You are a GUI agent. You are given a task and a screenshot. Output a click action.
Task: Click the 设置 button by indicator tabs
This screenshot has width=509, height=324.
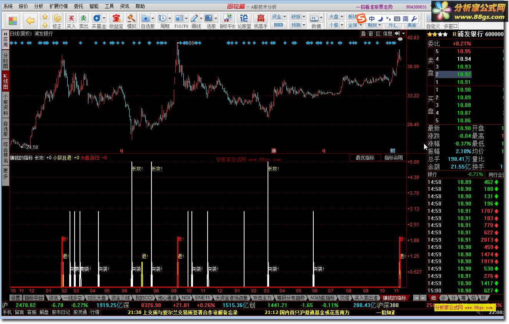coord(15,298)
